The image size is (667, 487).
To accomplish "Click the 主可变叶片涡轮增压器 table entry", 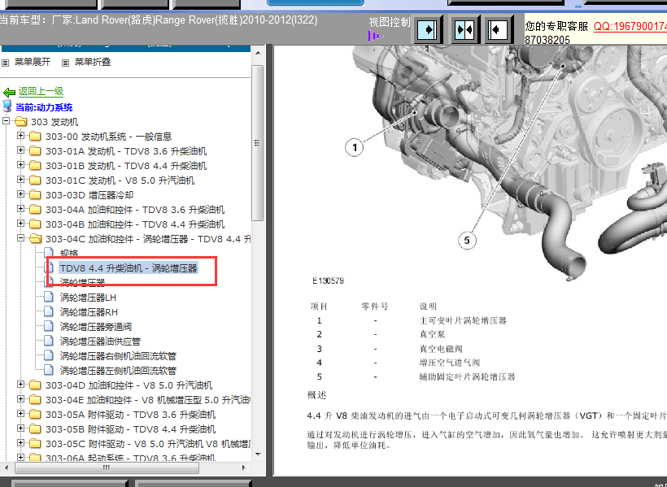I will [x=463, y=320].
